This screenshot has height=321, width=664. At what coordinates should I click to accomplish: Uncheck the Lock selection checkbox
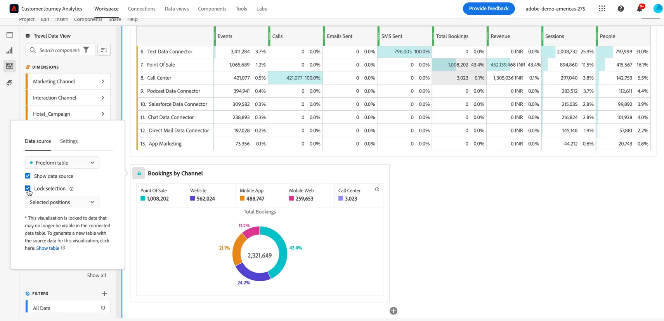(x=28, y=188)
